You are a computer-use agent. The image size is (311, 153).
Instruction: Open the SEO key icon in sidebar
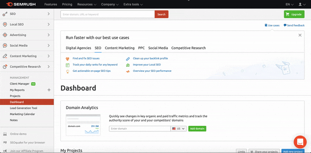click(5, 14)
